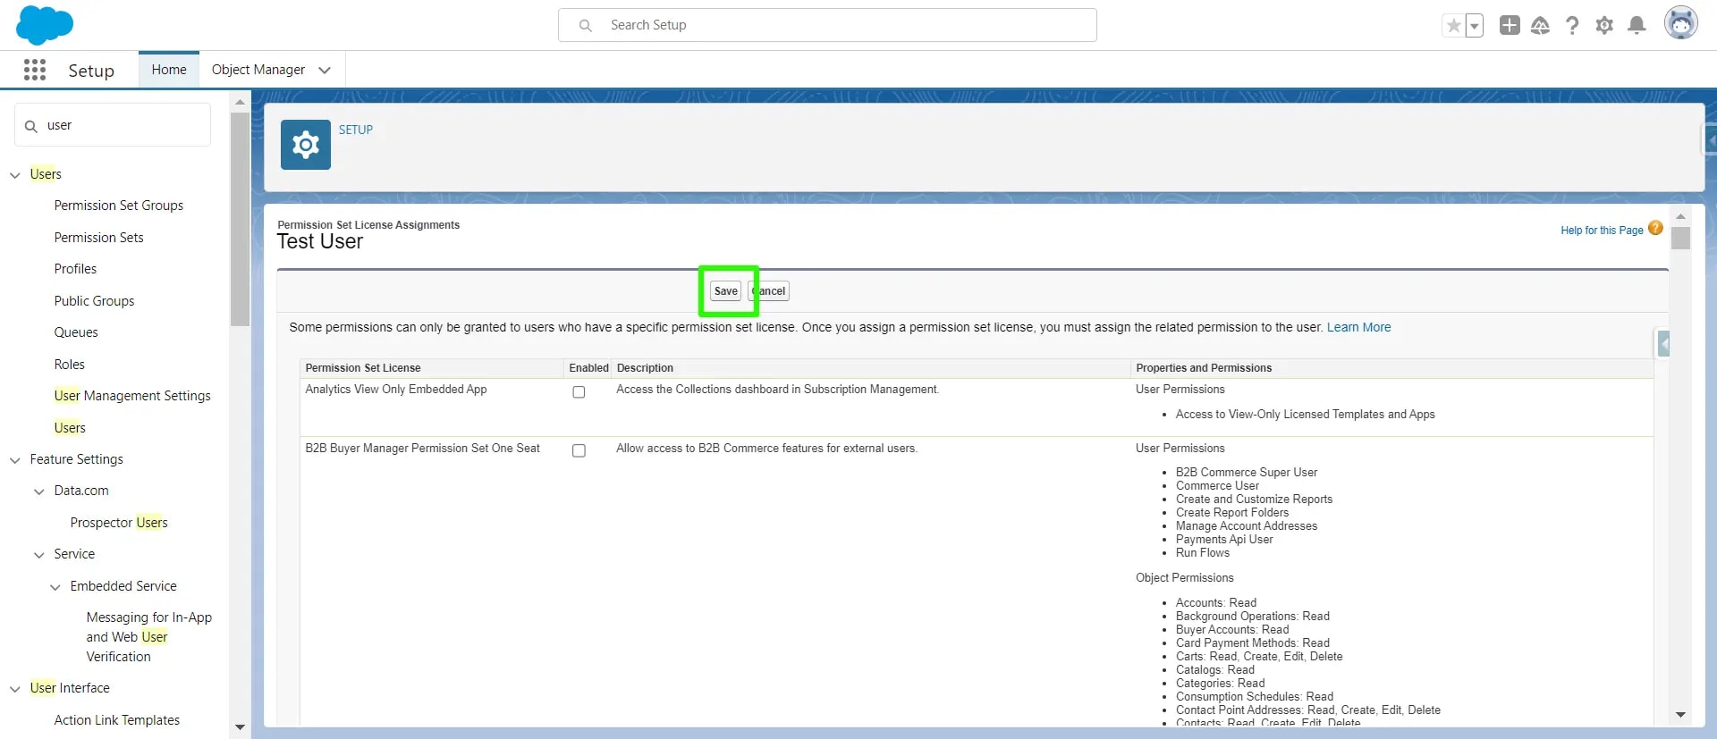1717x739 pixels.
Task: Click the content pane scrollbar thumb
Action: coord(1680,239)
